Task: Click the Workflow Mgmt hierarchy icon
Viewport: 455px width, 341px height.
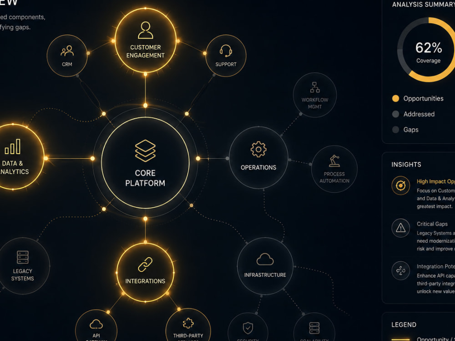Action: pyautogui.click(x=315, y=87)
